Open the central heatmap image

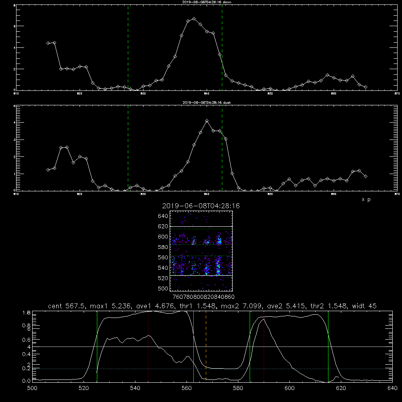click(x=201, y=251)
